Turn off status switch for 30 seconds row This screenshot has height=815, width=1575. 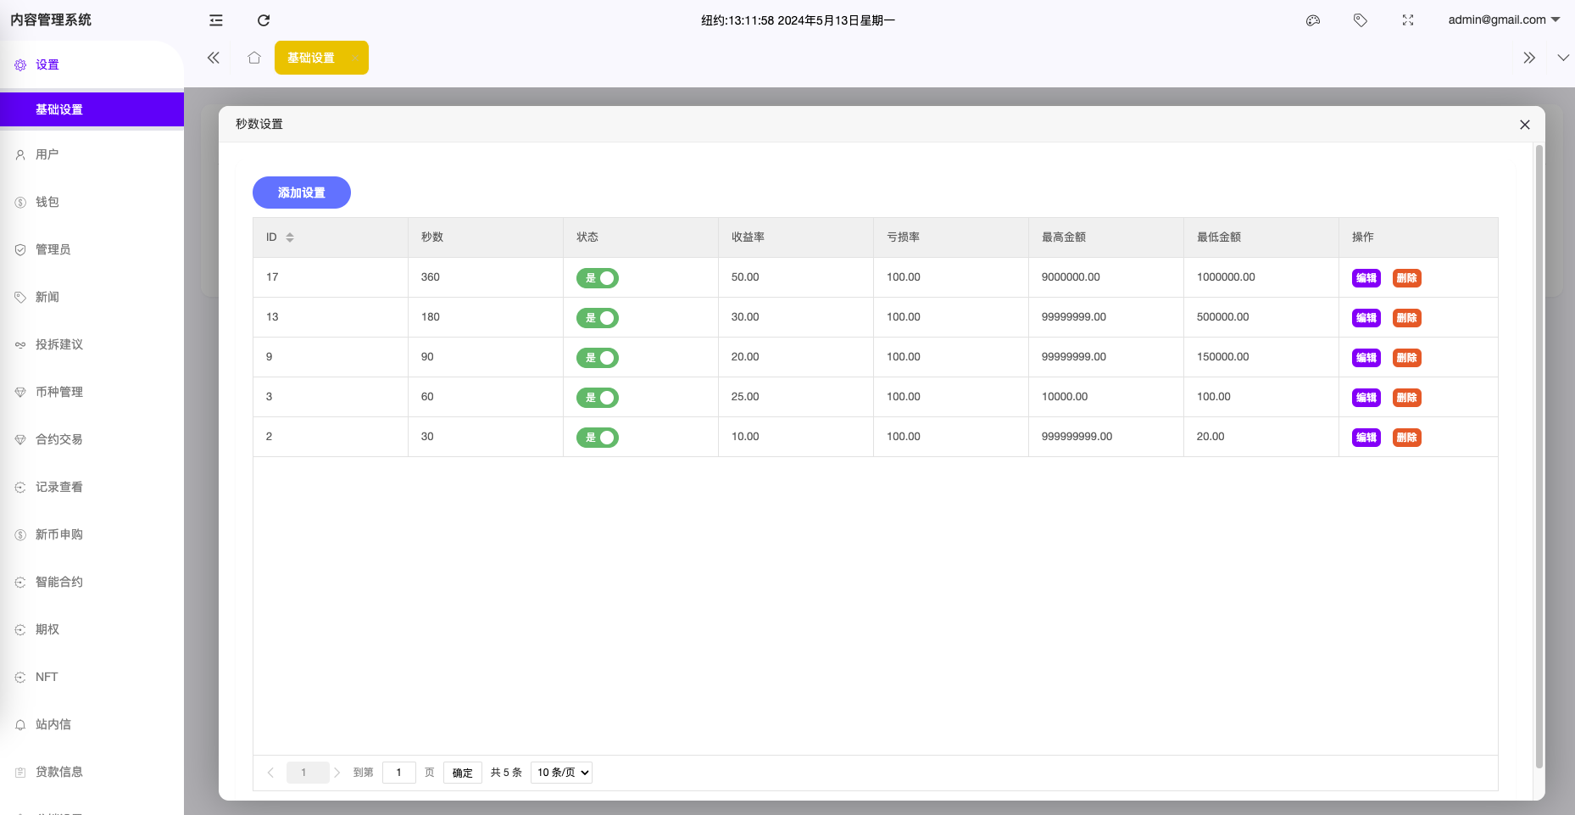point(598,438)
